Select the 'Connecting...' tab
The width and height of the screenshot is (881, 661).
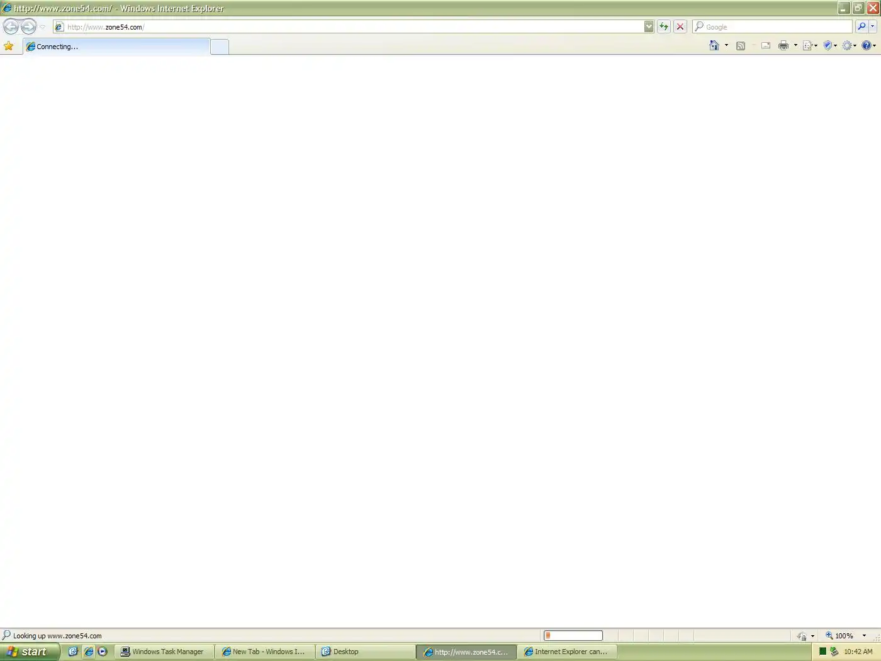(x=116, y=47)
